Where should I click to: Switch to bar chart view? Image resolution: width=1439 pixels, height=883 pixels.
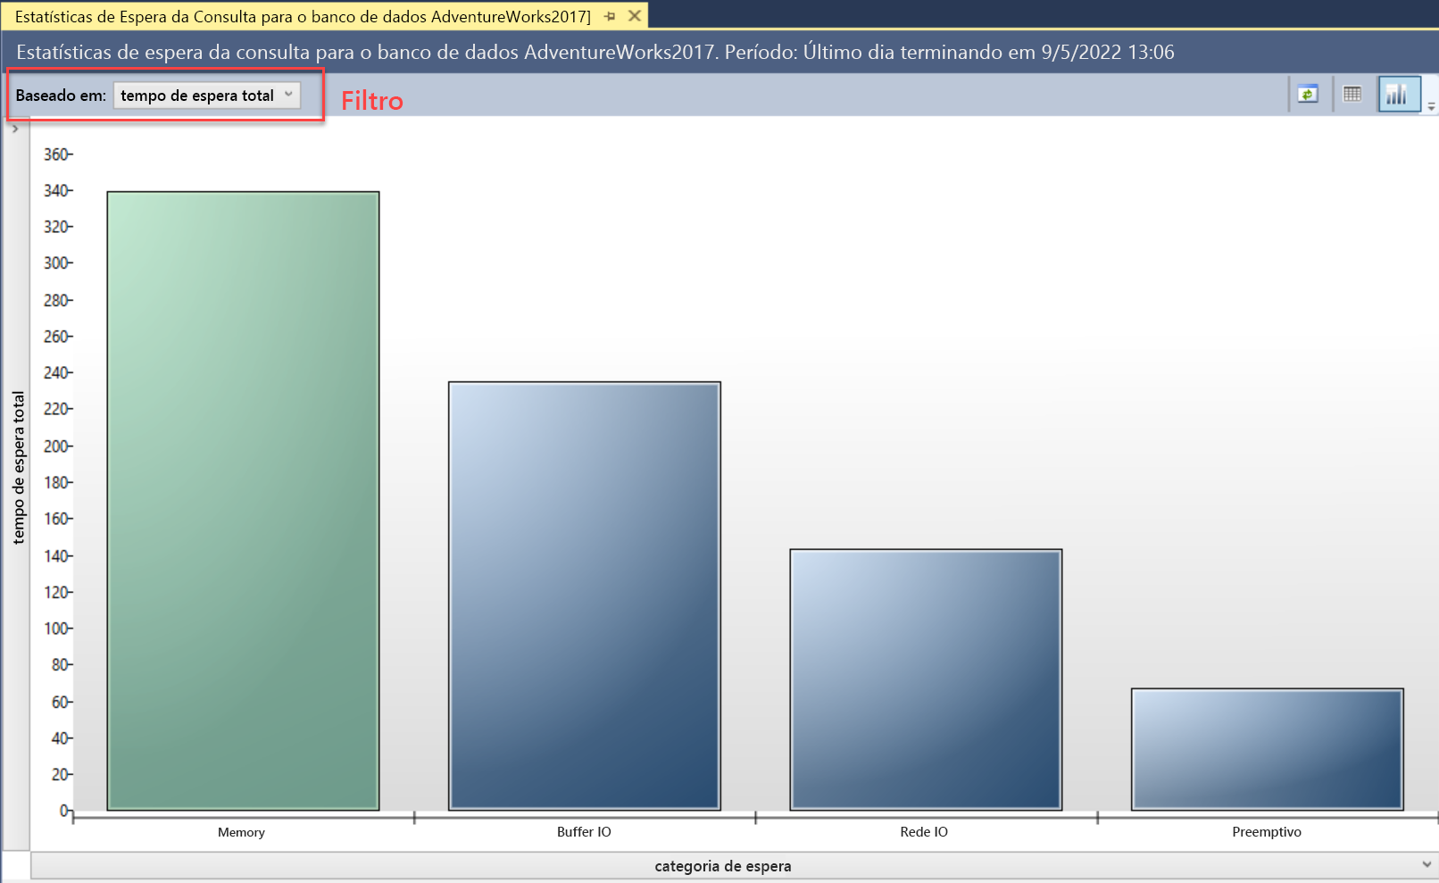pos(1398,95)
